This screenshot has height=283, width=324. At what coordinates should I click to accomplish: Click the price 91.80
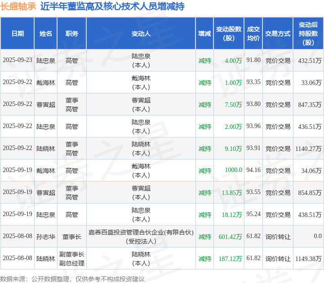point(253,60)
